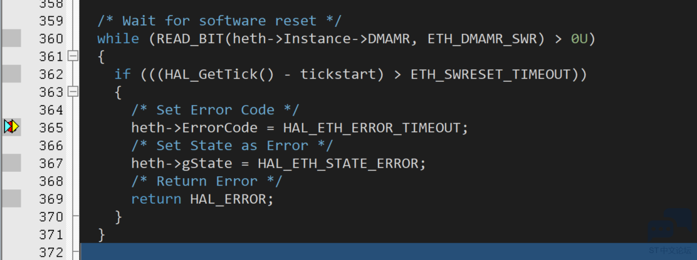Toggle a breakpoint on line 362 gutter block
The height and width of the screenshot is (260, 697).
(x=11, y=74)
